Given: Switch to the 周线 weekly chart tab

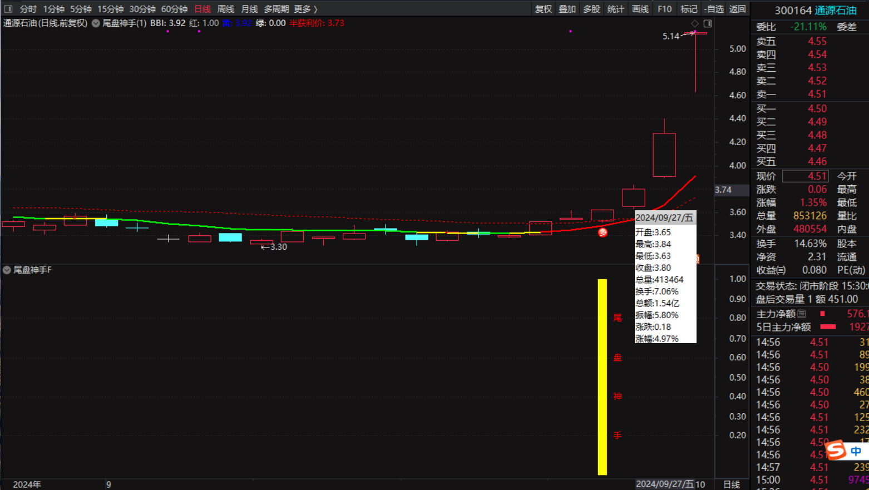Looking at the screenshot, I should click(225, 9).
